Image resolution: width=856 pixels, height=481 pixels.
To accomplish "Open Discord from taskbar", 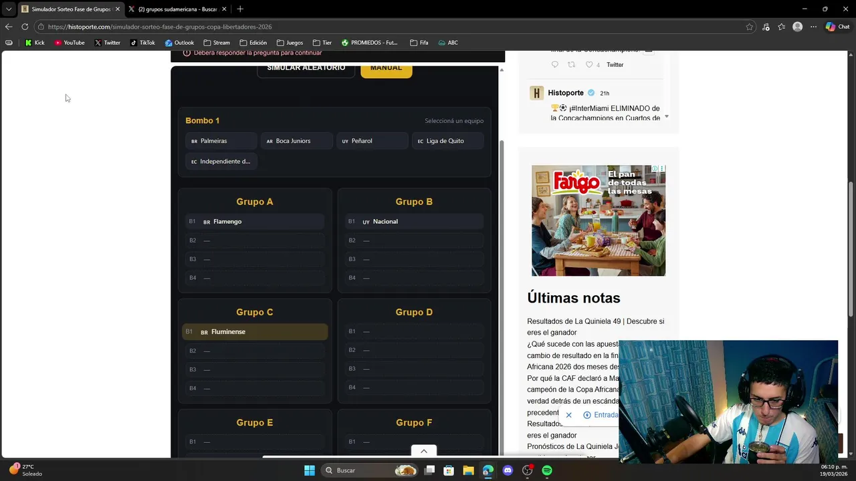I will [x=508, y=470].
